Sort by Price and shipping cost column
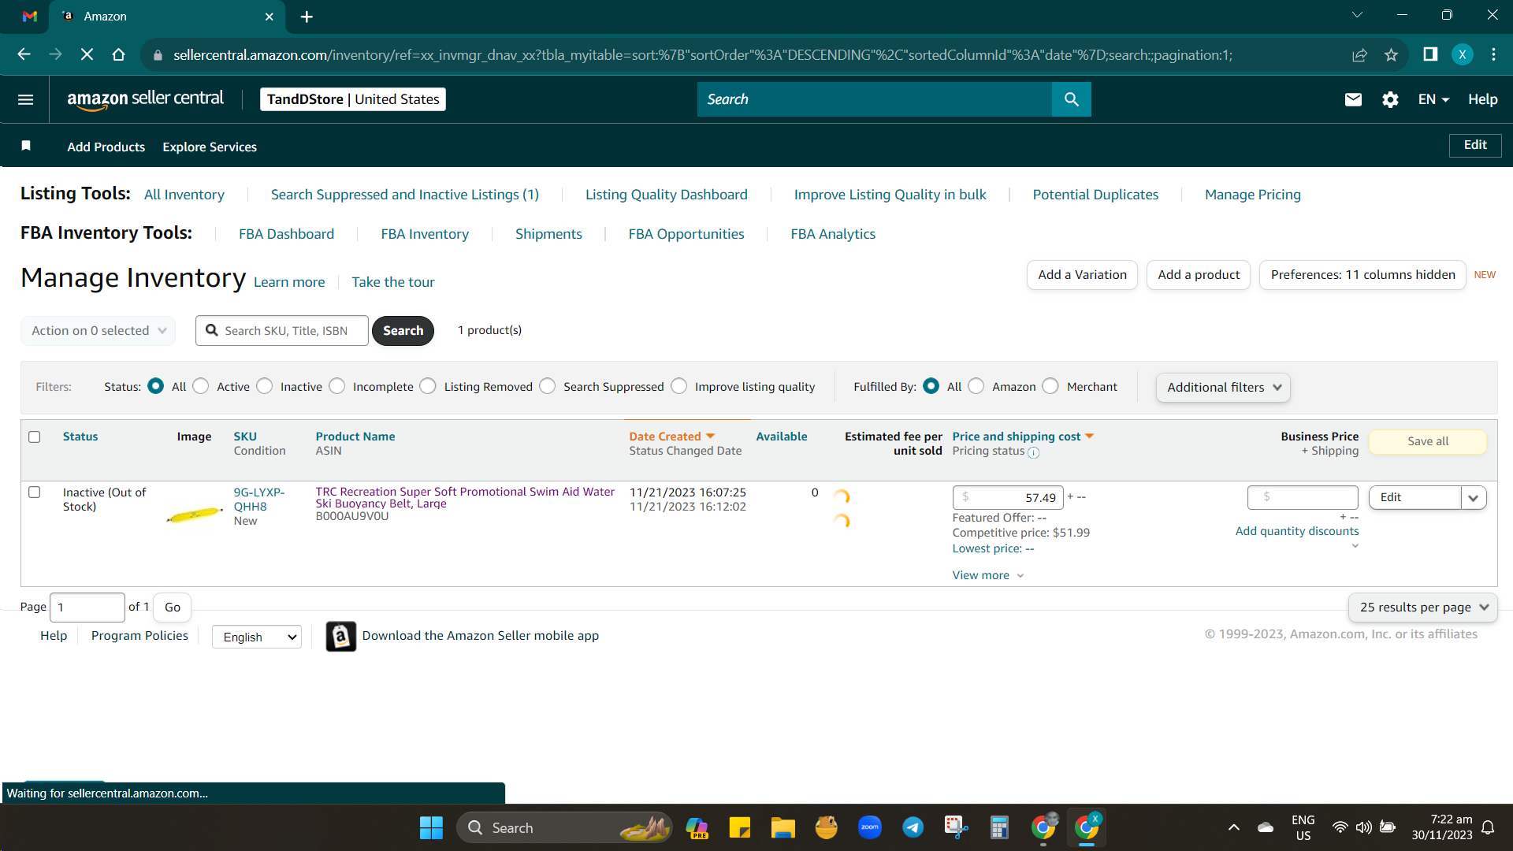Image resolution: width=1513 pixels, height=851 pixels. [1023, 437]
